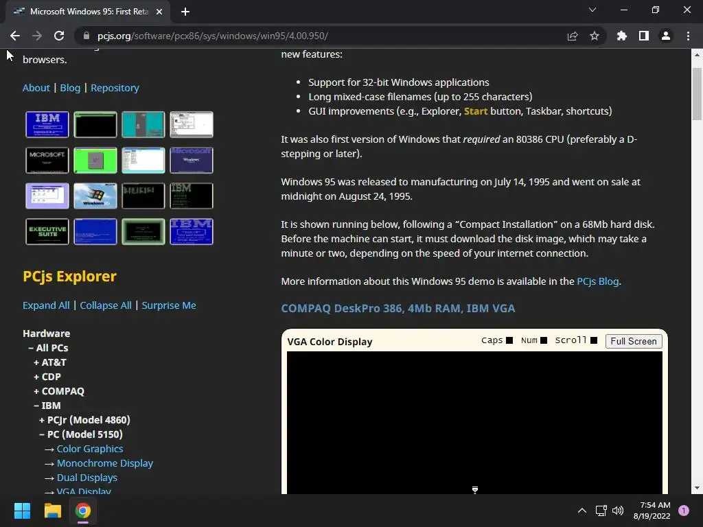Share this page using share icon
Image resolution: width=703 pixels, height=527 pixels.
[x=573, y=36]
